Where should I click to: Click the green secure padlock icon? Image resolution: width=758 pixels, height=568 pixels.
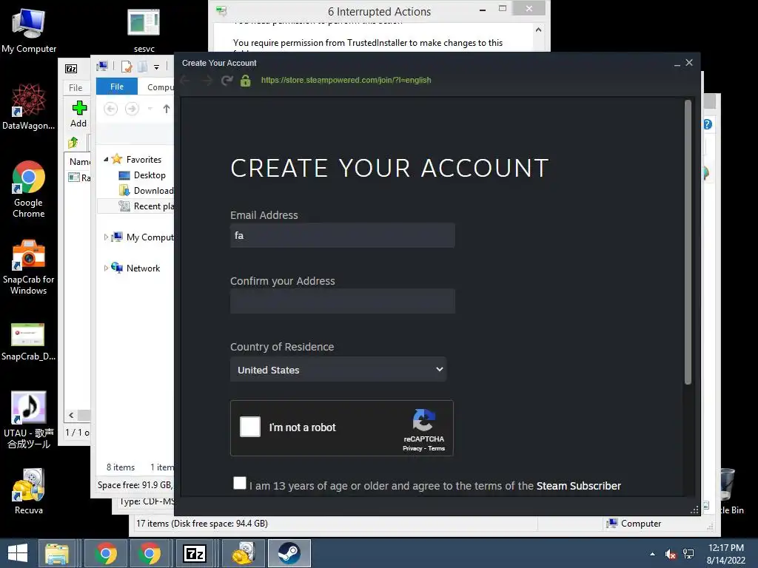(246, 80)
